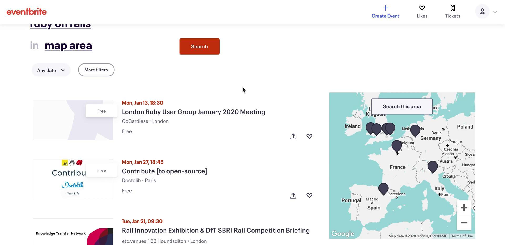This screenshot has height=245, width=505.
Task: Open Knowledge Transfer Network event thumbnail
Action: coord(73,232)
